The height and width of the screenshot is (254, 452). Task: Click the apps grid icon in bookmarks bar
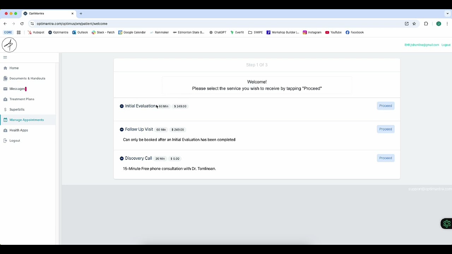[19, 32]
